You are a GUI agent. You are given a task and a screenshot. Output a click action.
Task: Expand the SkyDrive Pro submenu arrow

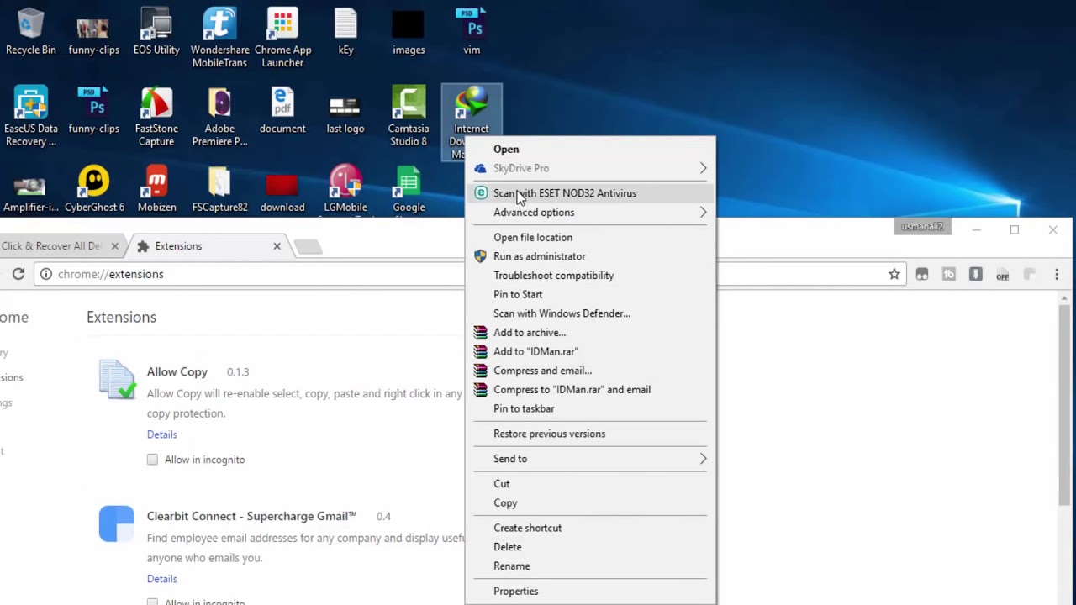703,168
